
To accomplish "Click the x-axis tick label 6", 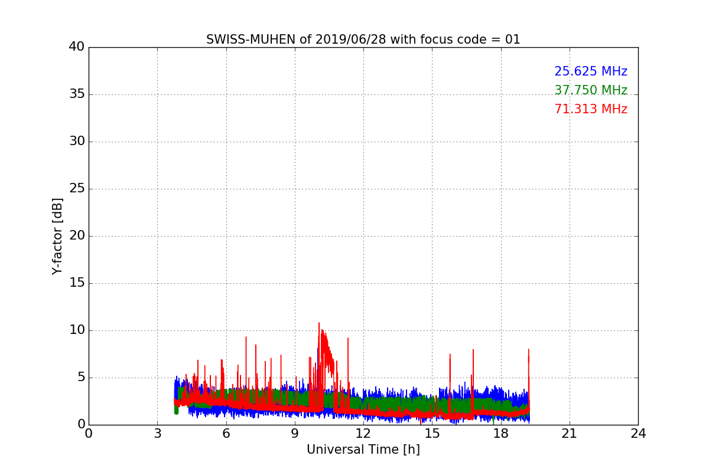I will 226,434.
